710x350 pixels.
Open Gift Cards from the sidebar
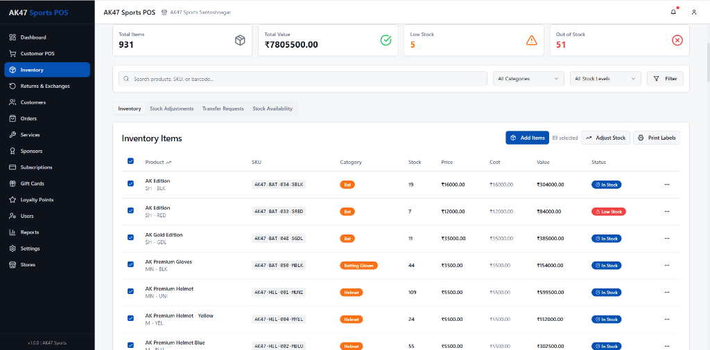[32, 183]
